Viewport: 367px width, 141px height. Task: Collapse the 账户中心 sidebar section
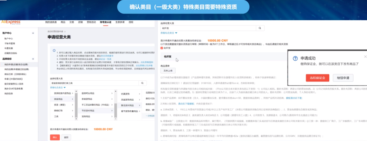(x=33, y=33)
